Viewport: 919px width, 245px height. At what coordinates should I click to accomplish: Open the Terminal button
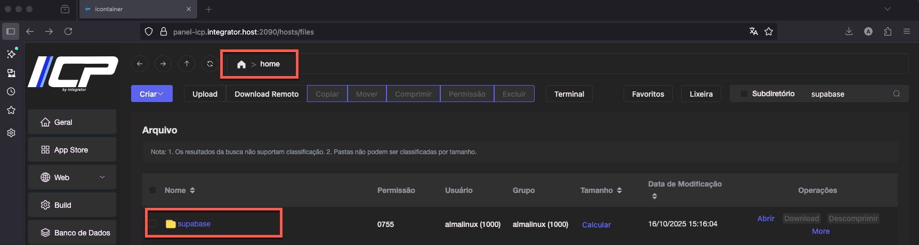[569, 94]
